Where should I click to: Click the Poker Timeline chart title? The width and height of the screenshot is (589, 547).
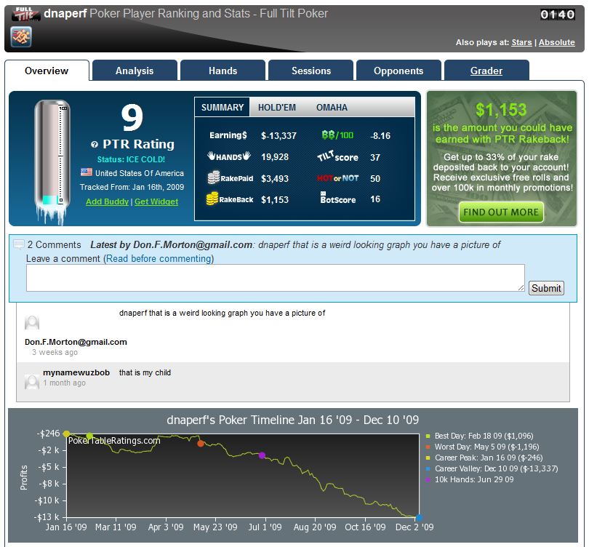click(292, 420)
